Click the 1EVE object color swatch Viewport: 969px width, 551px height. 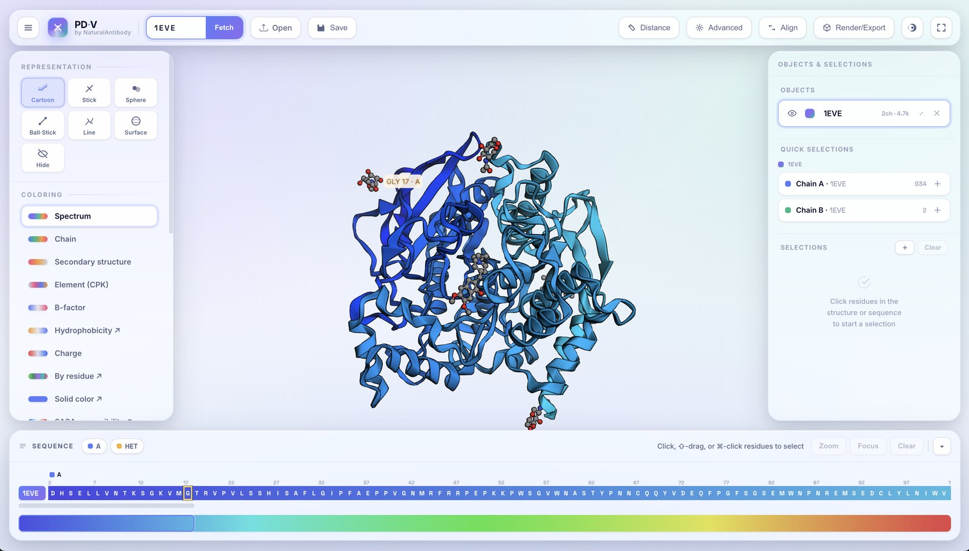coord(810,113)
